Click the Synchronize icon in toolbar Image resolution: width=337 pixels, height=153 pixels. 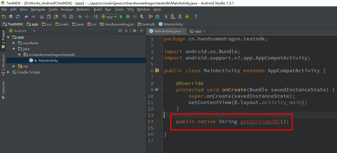click(x=18, y=17)
